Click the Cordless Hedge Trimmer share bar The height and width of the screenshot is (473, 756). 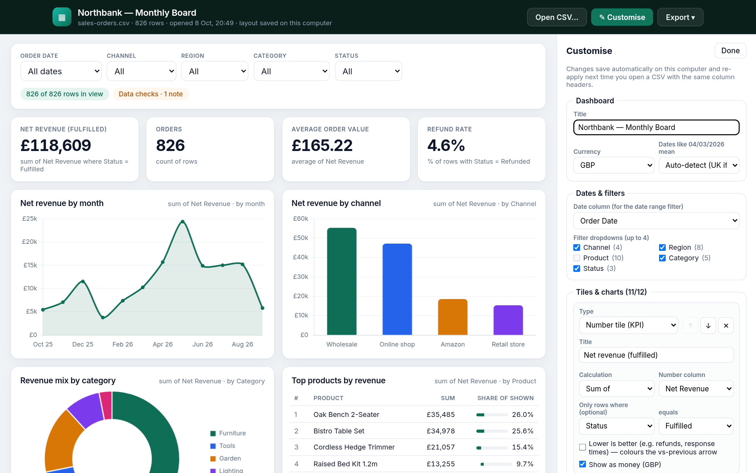492,447
